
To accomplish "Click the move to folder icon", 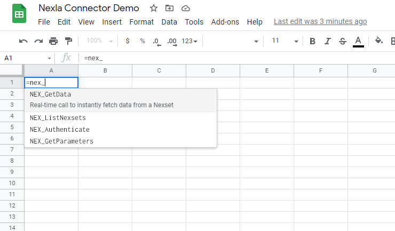I will click(169, 9).
